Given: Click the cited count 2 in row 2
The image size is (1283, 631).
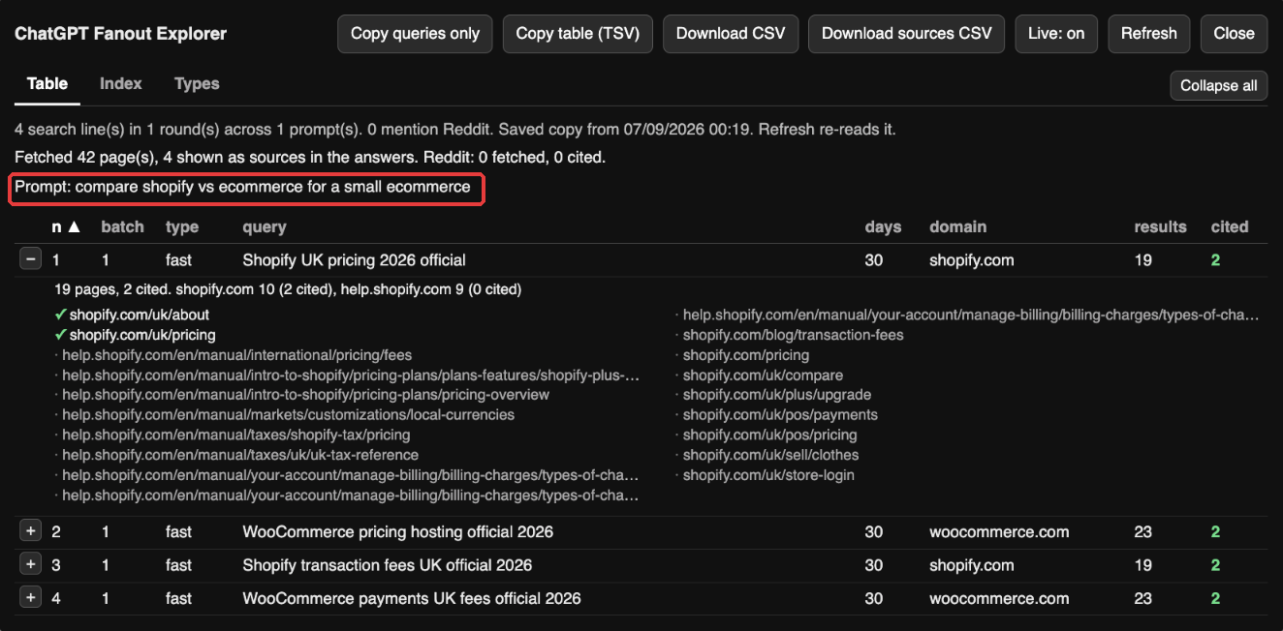Looking at the screenshot, I should tap(1215, 532).
